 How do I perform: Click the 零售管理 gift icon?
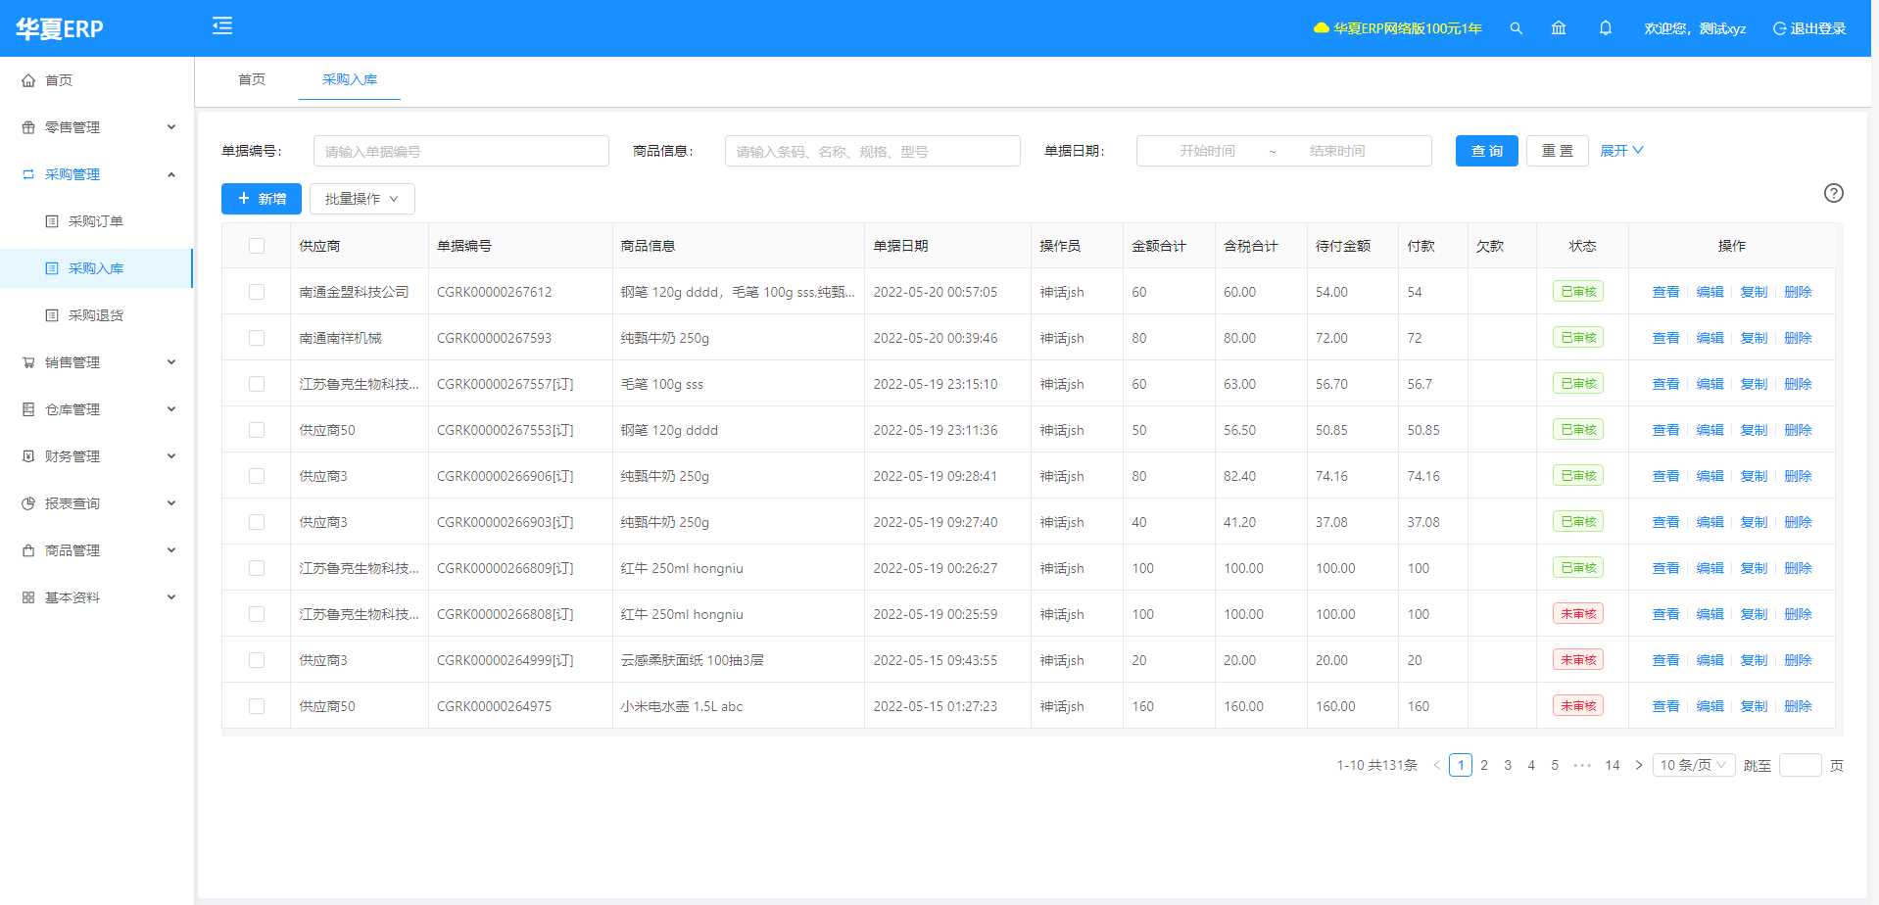28,127
